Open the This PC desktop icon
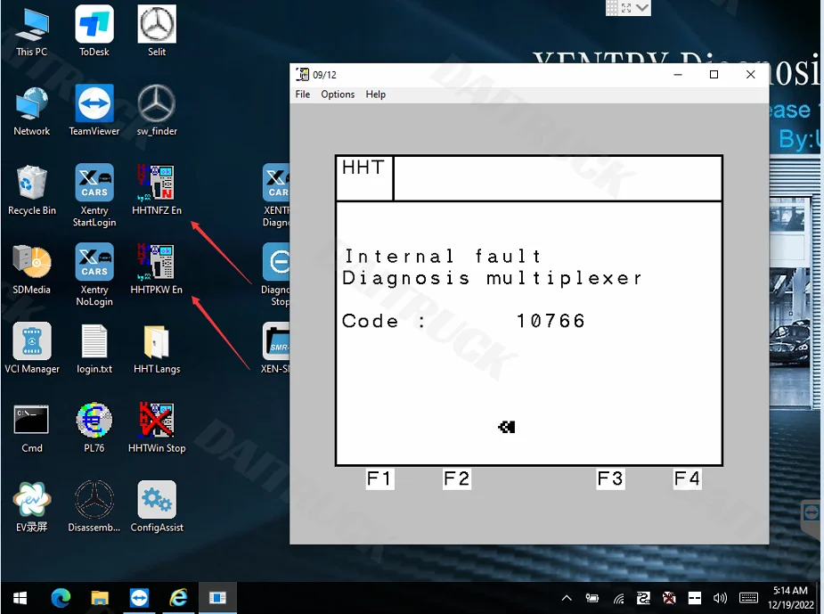This screenshot has height=614, width=824. 31,31
